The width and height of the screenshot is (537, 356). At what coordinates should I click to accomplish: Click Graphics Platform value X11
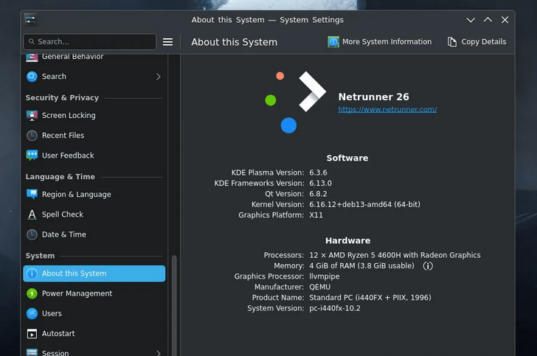(316, 215)
